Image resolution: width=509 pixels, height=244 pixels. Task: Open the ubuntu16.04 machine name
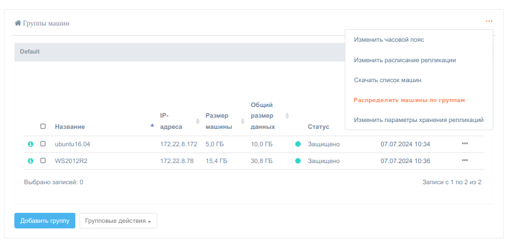[72, 144]
